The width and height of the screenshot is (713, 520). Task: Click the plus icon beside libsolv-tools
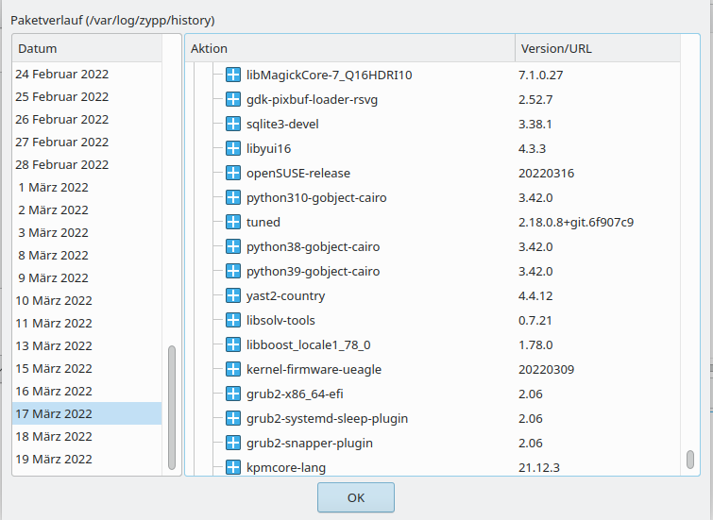tap(233, 320)
